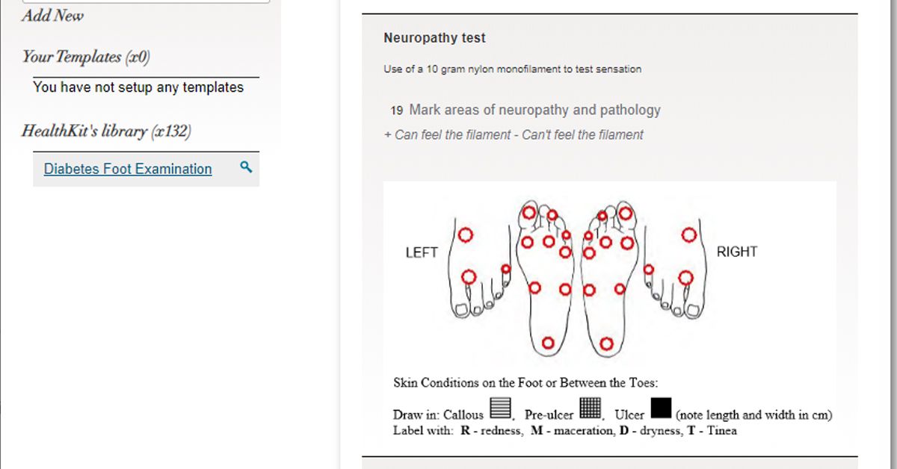Click question 19 Mark areas of neuropathy

point(525,110)
